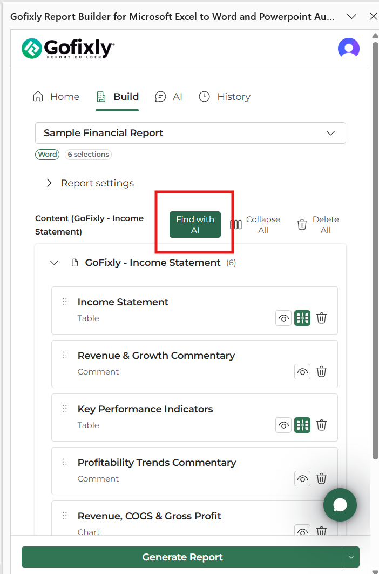Open the Sample Financial Report dropdown
Screen dimensions: 379x574
click(190, 133)
